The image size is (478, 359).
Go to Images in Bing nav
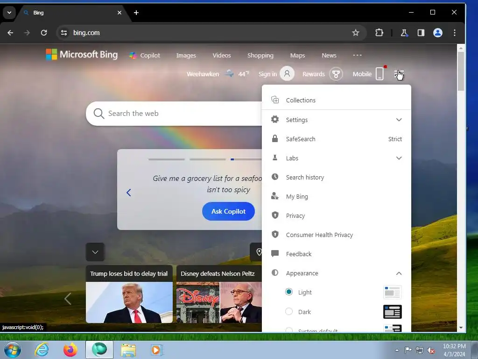coord(186,55)
